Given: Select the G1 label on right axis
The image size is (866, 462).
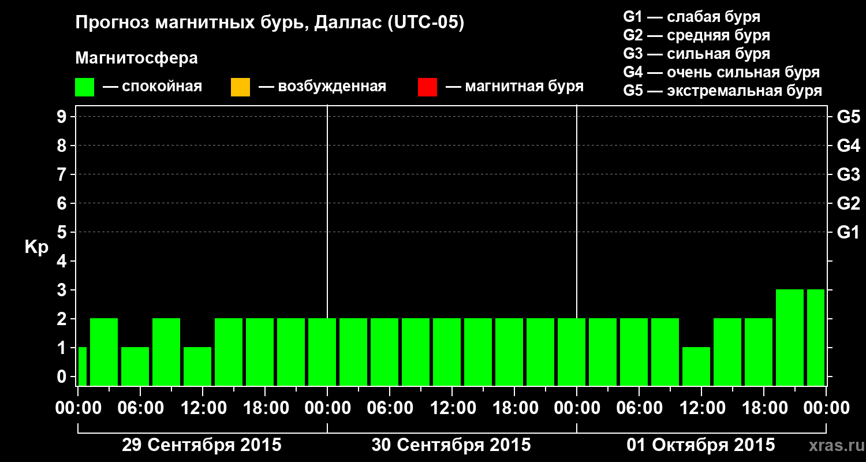Looking at the screenshot, I should (848, 233).
